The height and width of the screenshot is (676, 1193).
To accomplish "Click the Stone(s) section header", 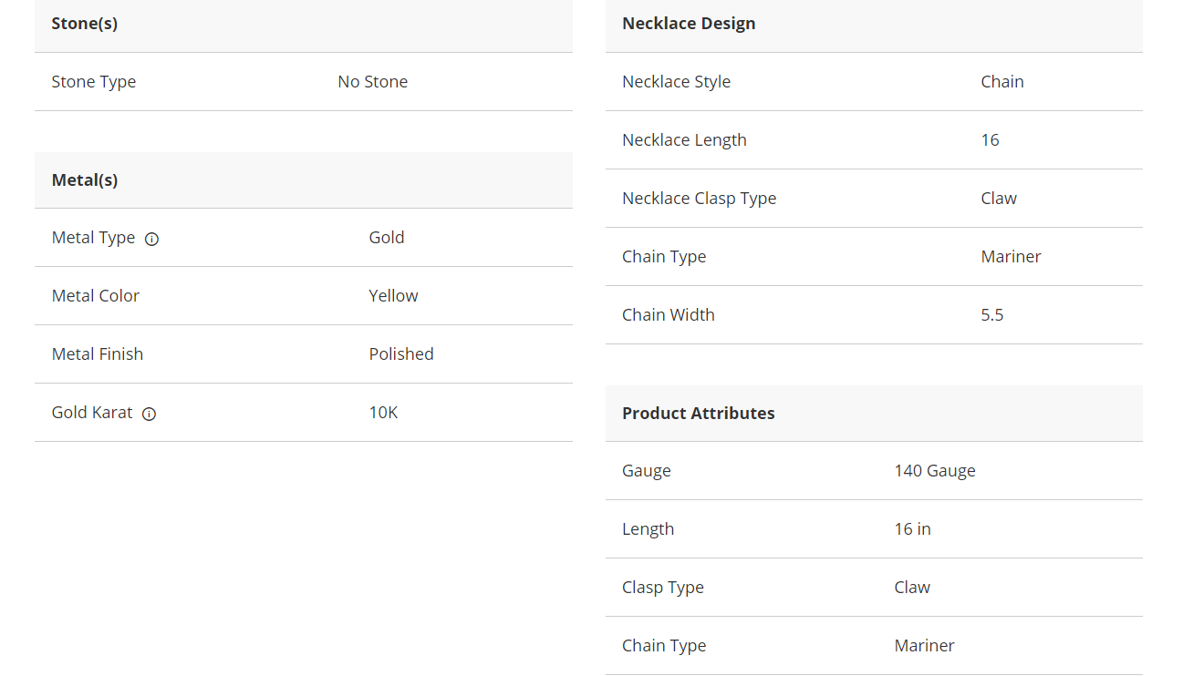I will pos(304,26).
